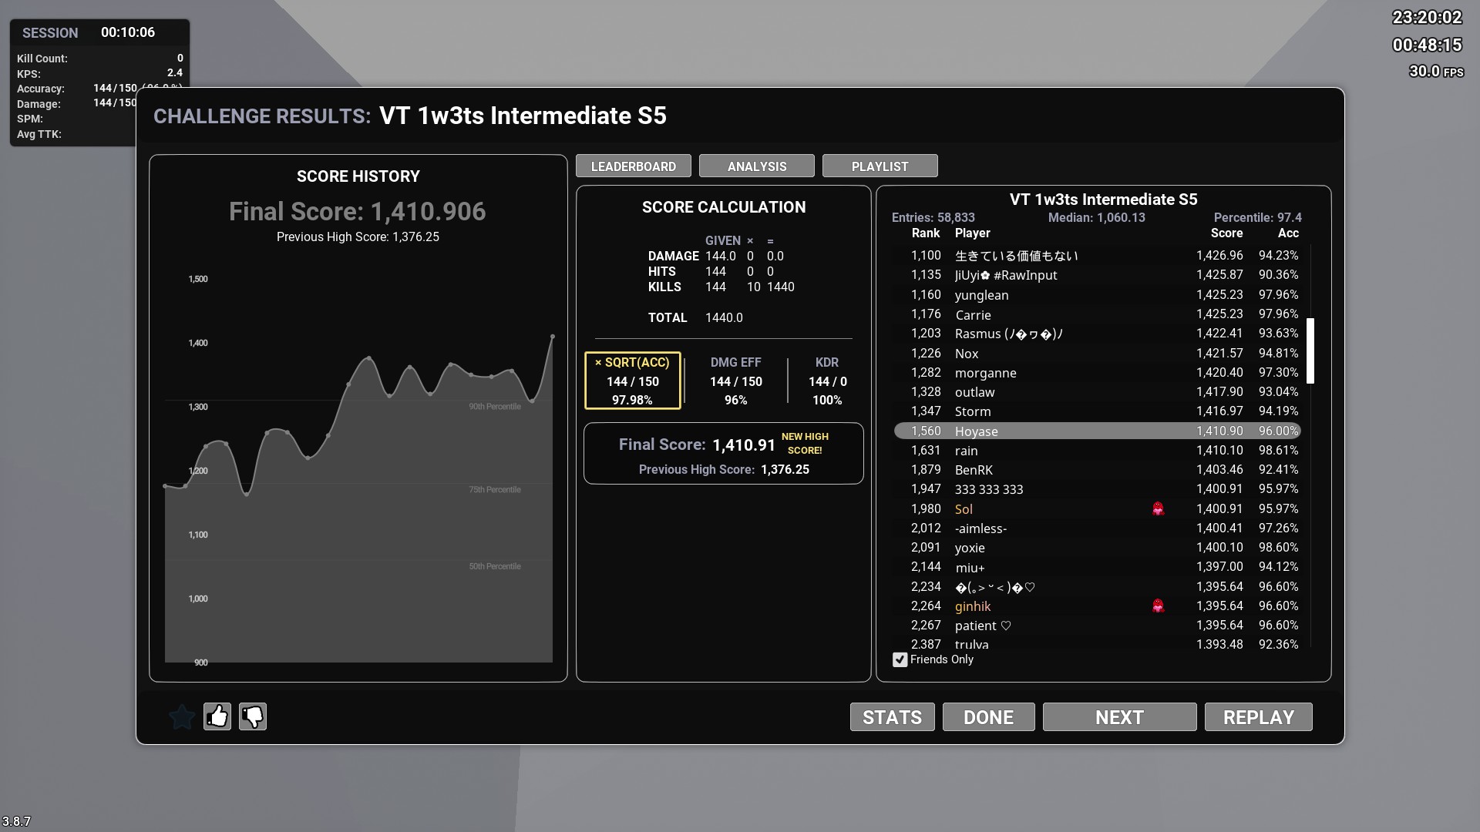Select the highlighted Hoyase leaderboard row
The width and height of the screenshot is (1480, 832).
click(x=1096, y=431)
